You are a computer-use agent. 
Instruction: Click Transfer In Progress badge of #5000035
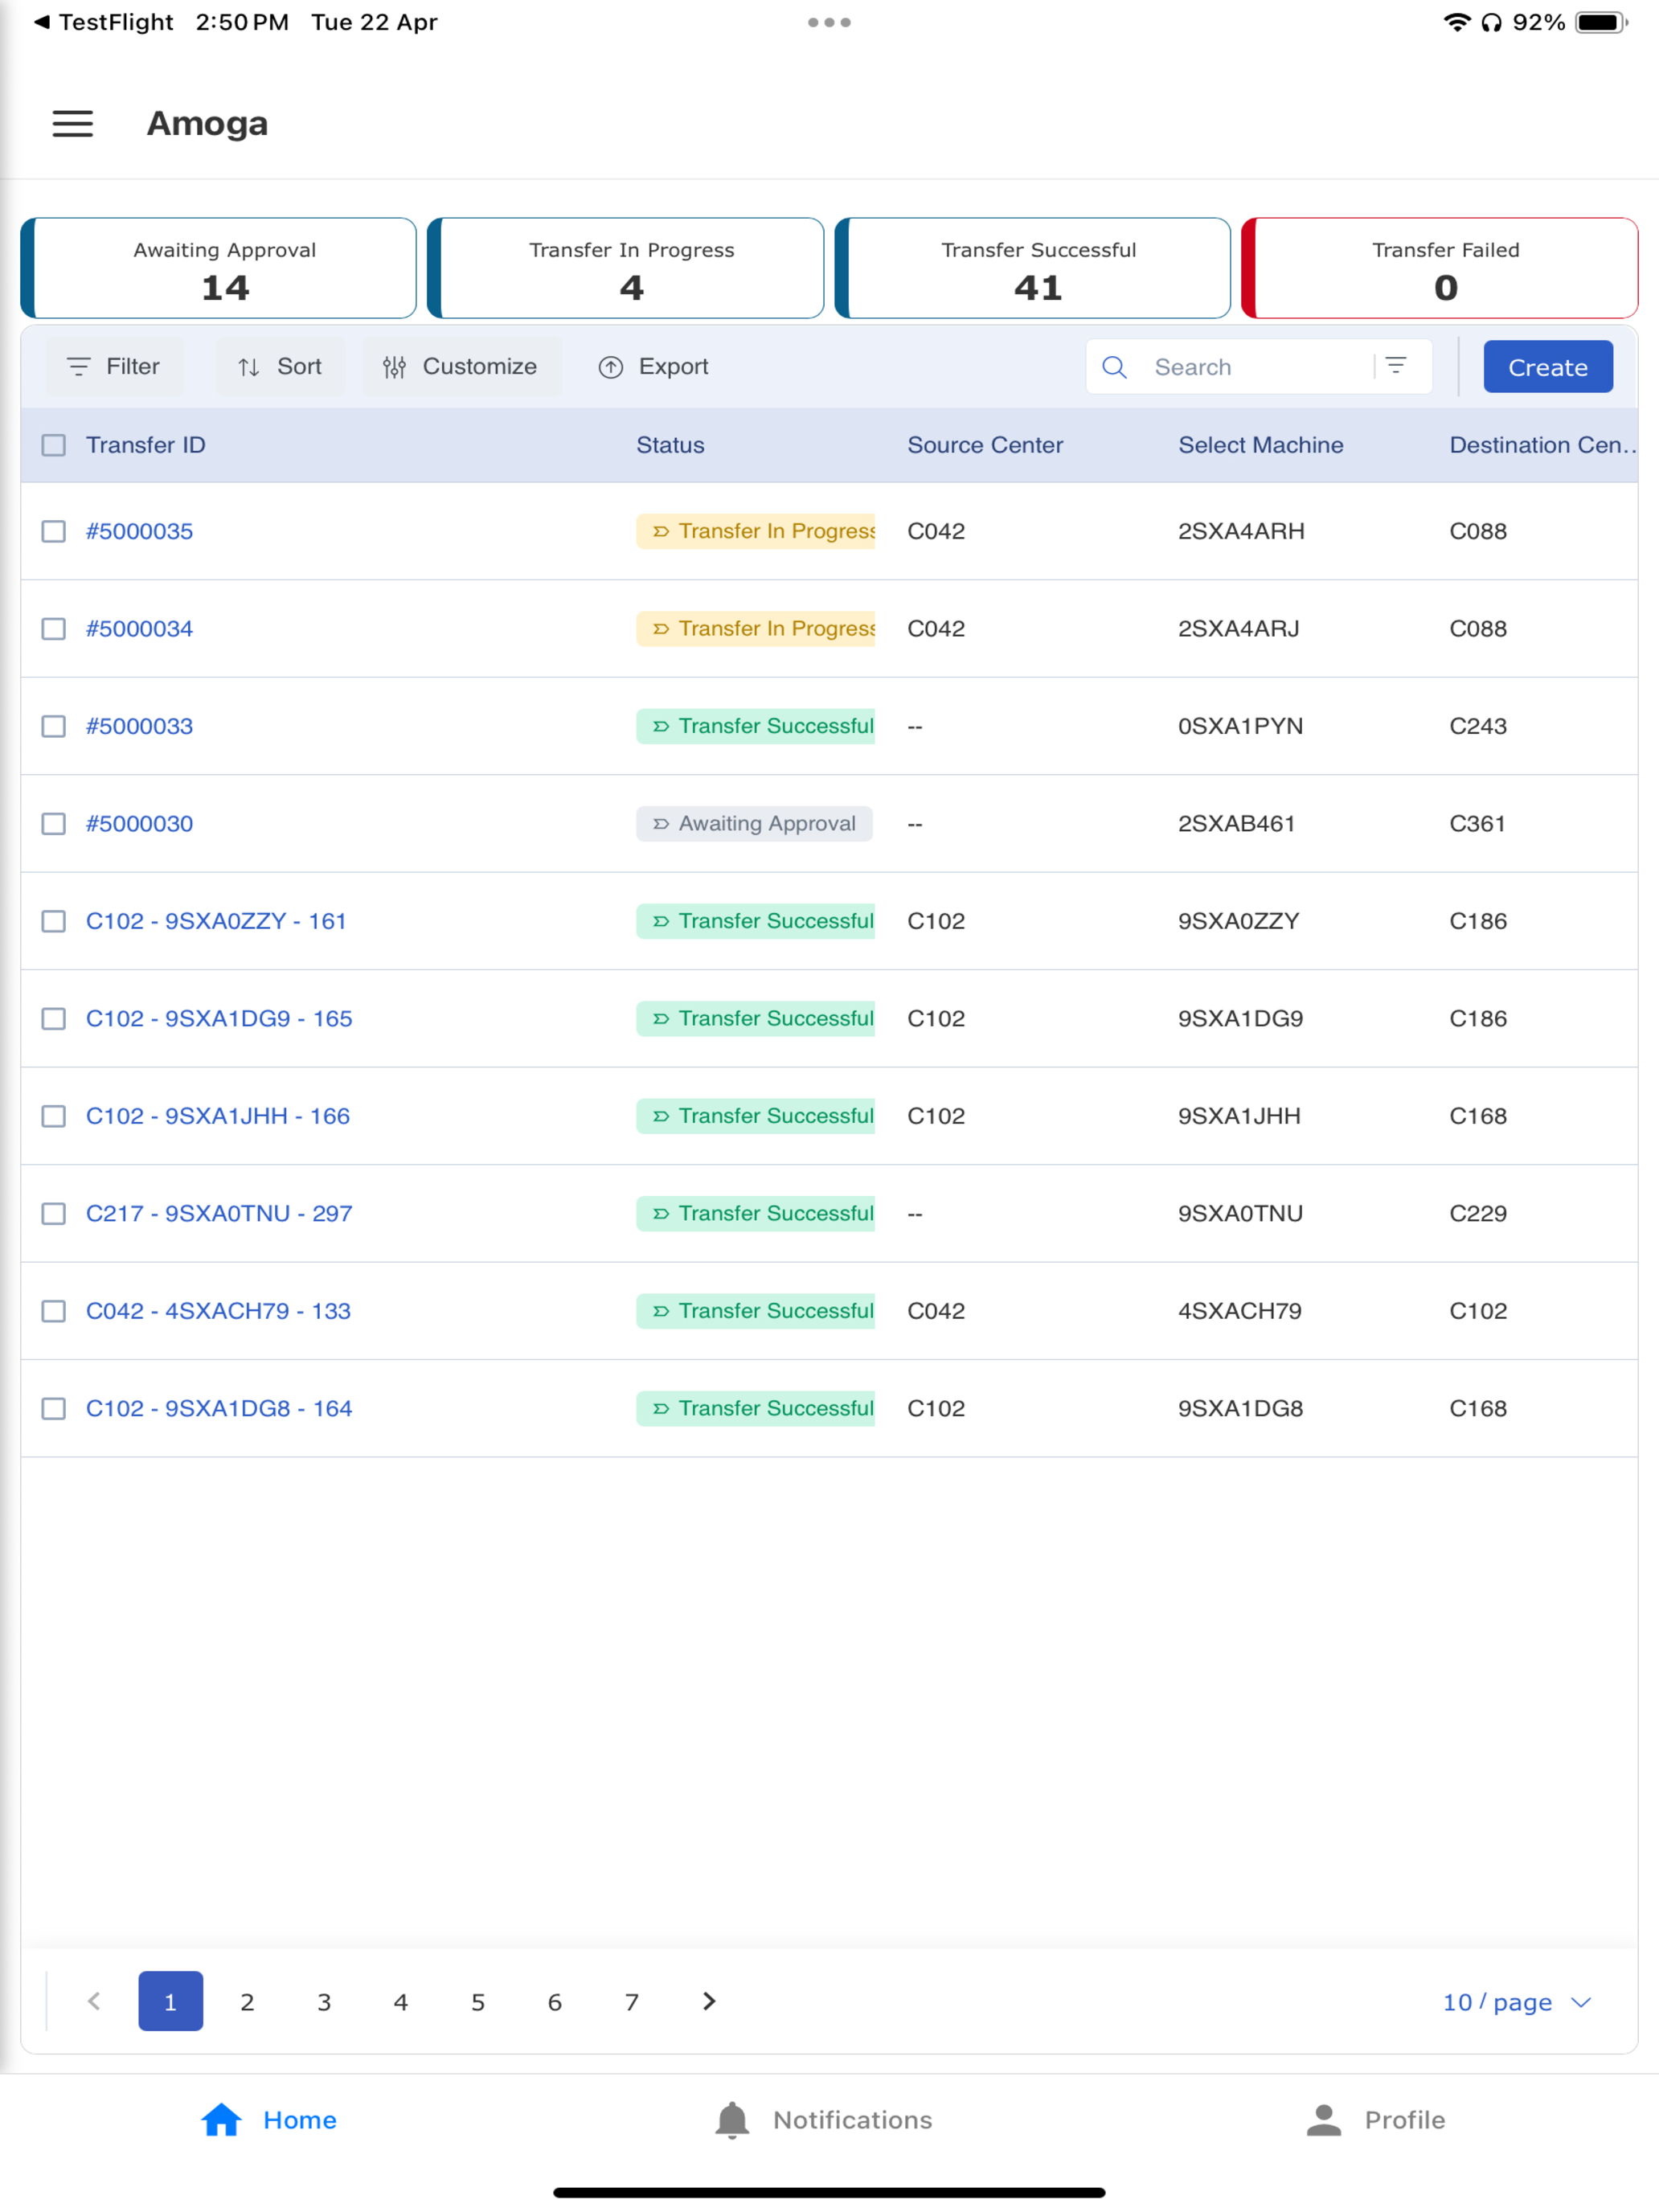coord(756,531)
